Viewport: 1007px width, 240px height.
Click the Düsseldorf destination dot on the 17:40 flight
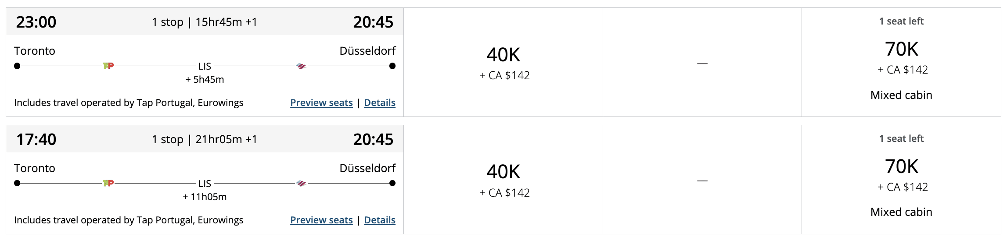(392, 184)
